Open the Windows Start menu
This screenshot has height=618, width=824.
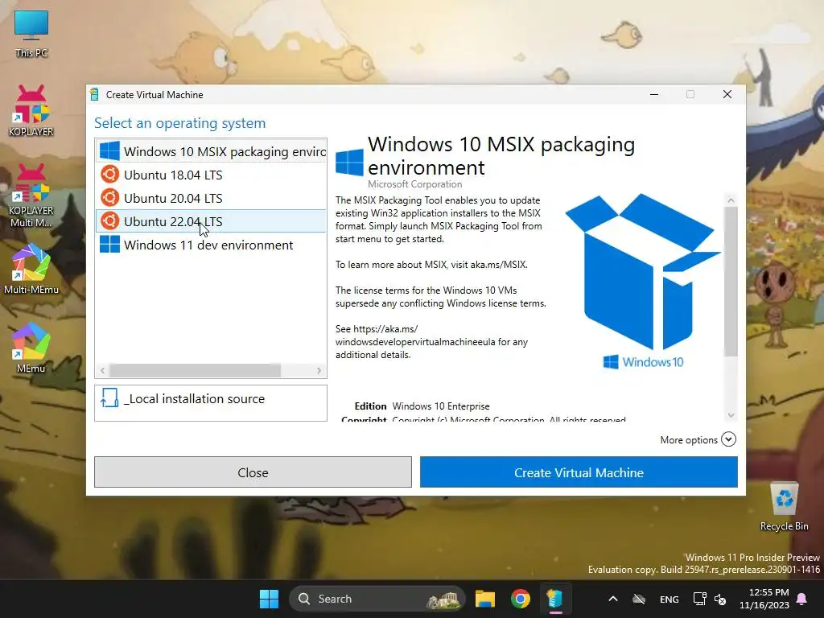coord(269,599)
